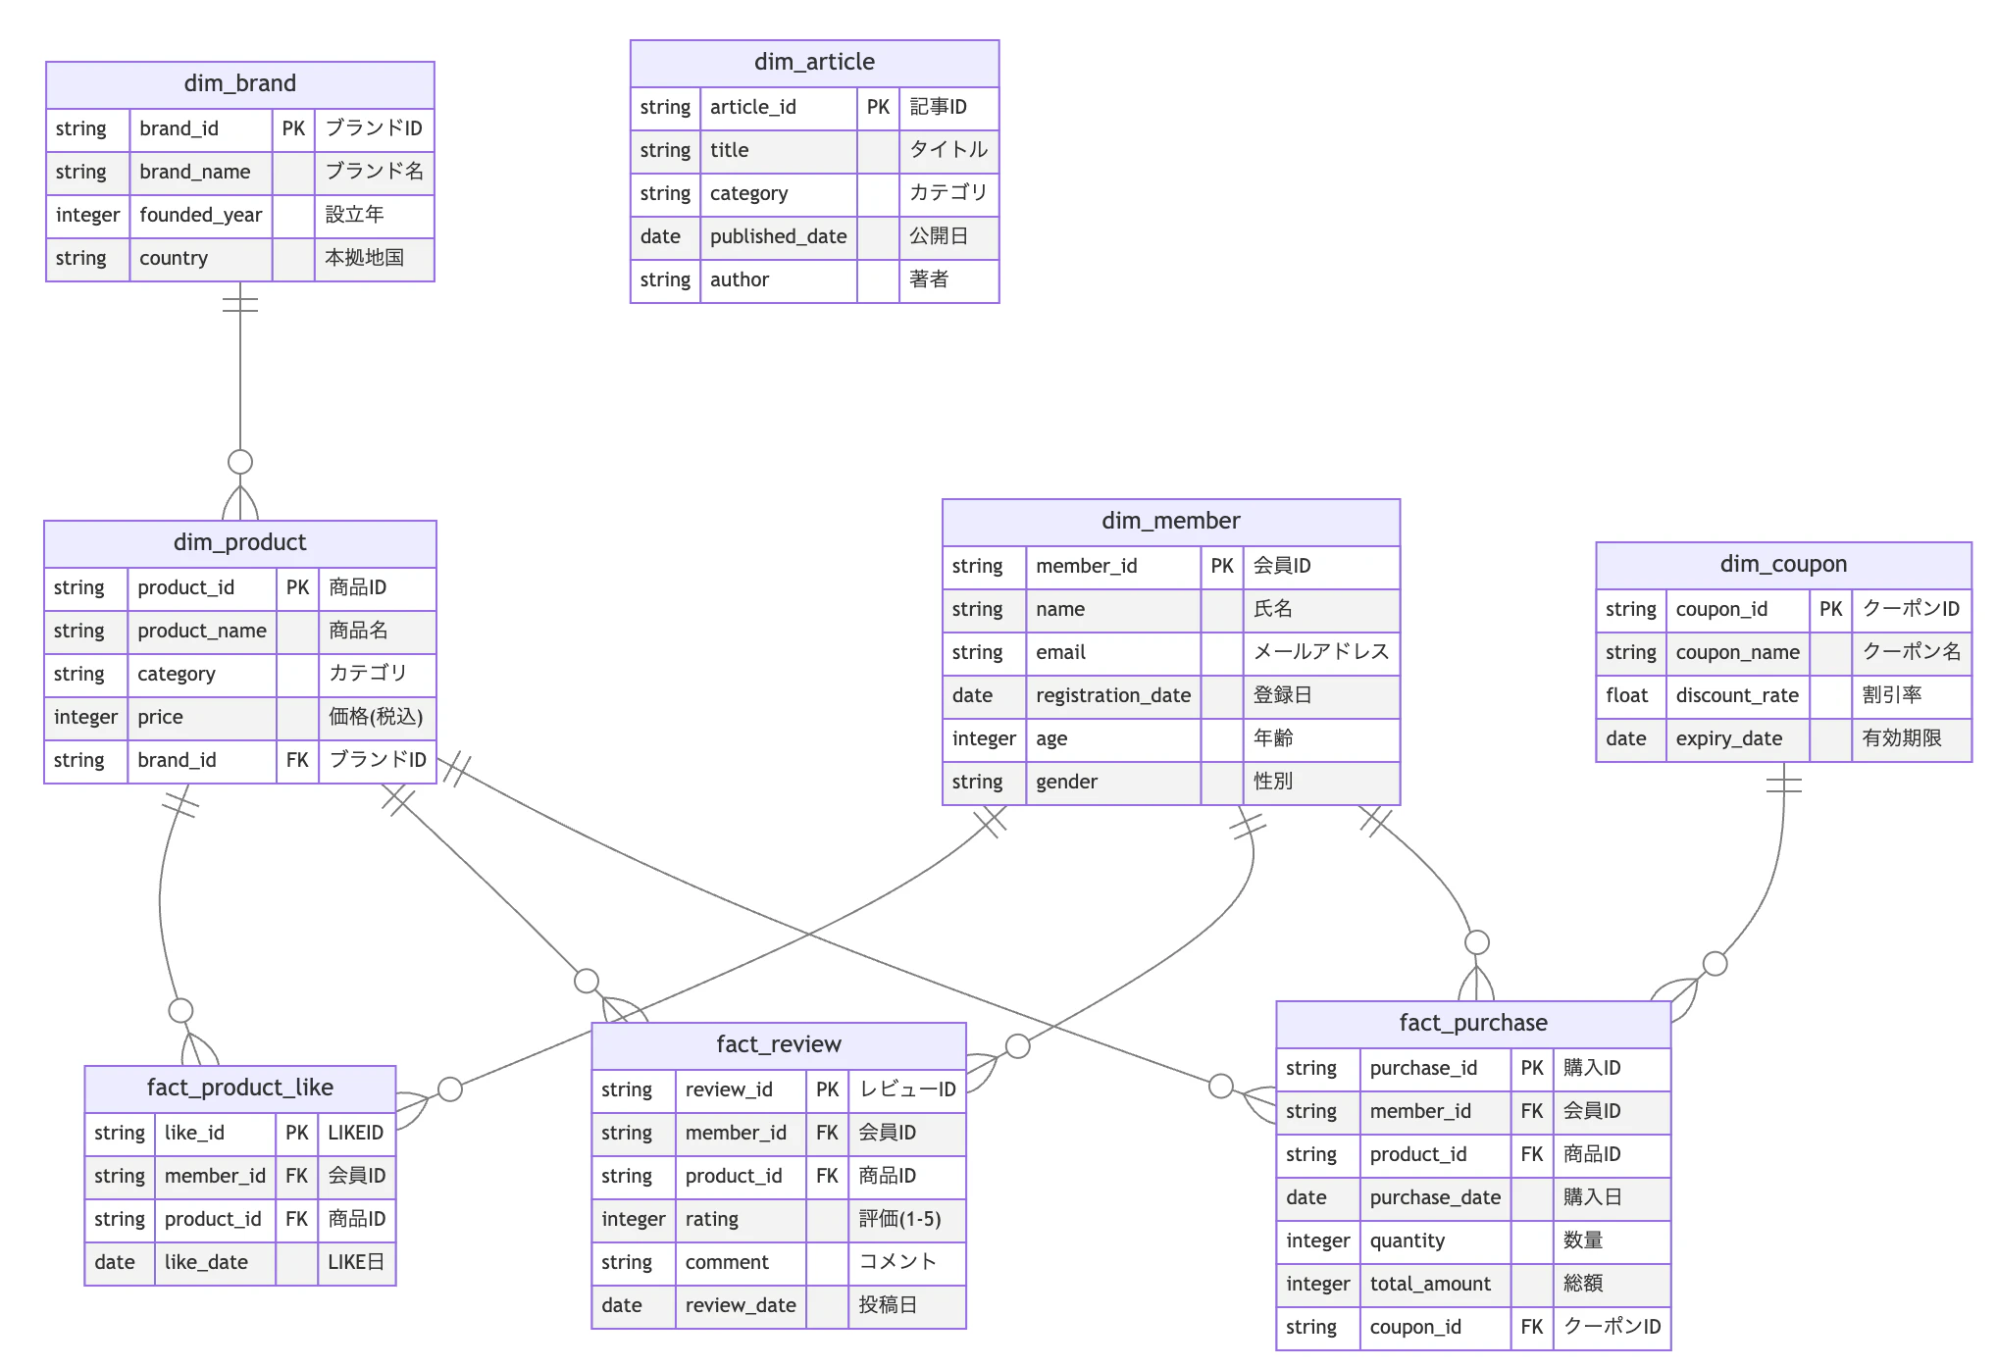Select the published_date column
The height and width of the screenshot is (1367, 1997).
click(x=779, y=236)
